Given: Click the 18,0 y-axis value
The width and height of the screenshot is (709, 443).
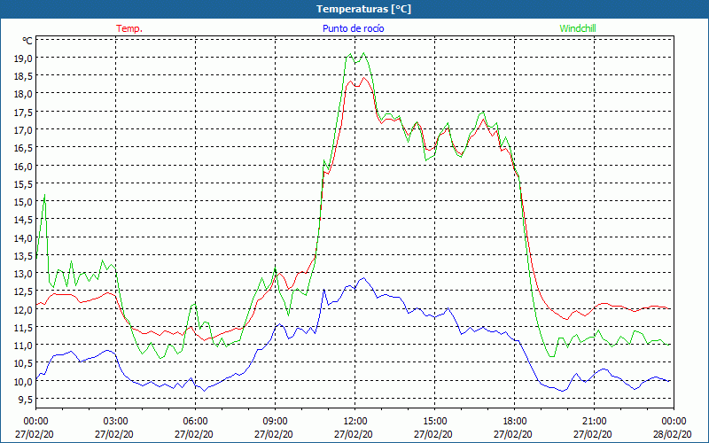Looking at the screenshot, I should [24, 94].
